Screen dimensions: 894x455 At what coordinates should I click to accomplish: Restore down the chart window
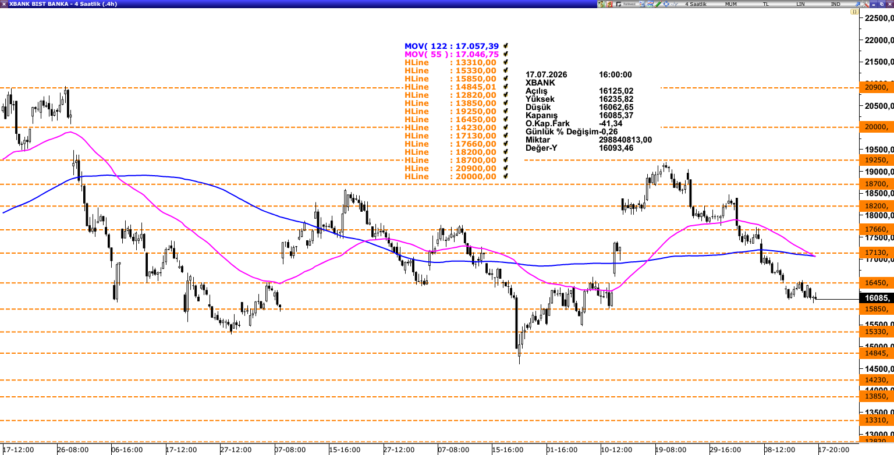click(882, 4)
